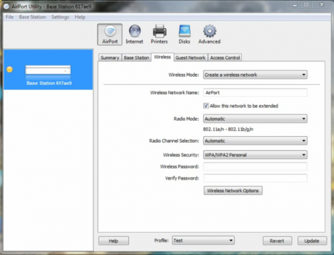
Task: Open the Wireless Mode dropdown
Action: (x=255, y=75)
